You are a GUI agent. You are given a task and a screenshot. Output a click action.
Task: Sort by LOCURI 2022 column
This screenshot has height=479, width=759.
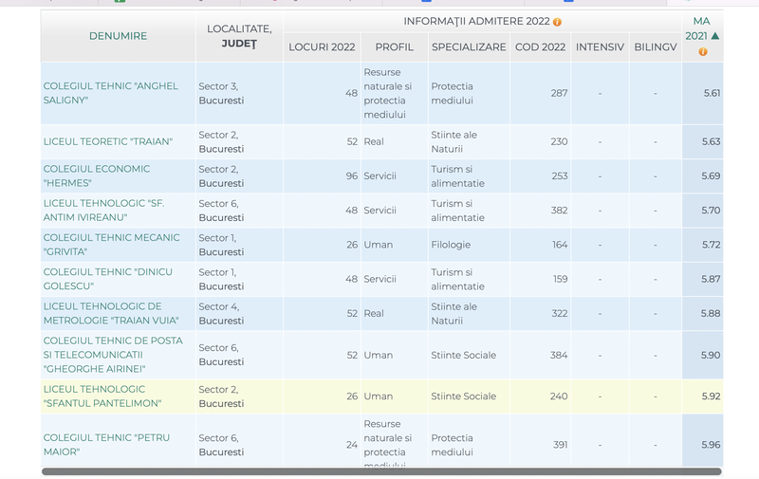click(x=322, y=46)
